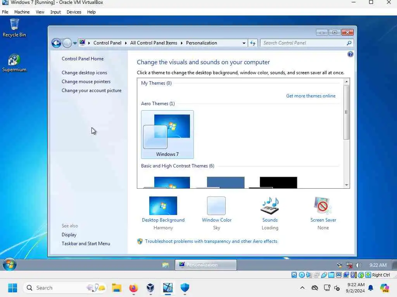The height and width of the screenshot is (297, 397).
Task: Open Firefox from Windows 11 taskbar
Action: coord(133,288)
